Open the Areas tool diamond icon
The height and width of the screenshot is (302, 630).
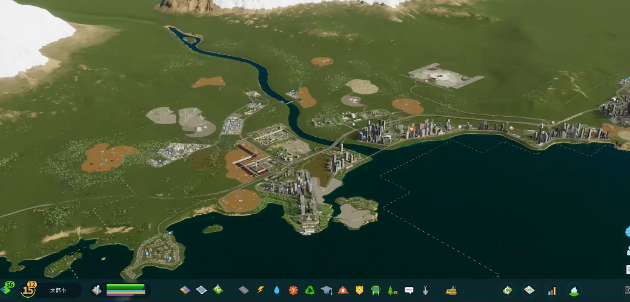click(x=201, y=289)
